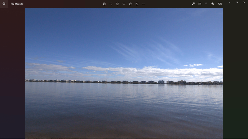The image size is (248, 139).
Task: Close the Photos viewer window
Action: 244,2
